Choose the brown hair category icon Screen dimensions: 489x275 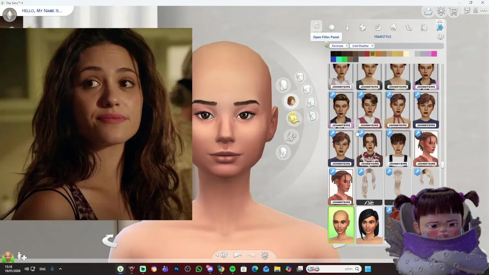(x=291, y=101)
